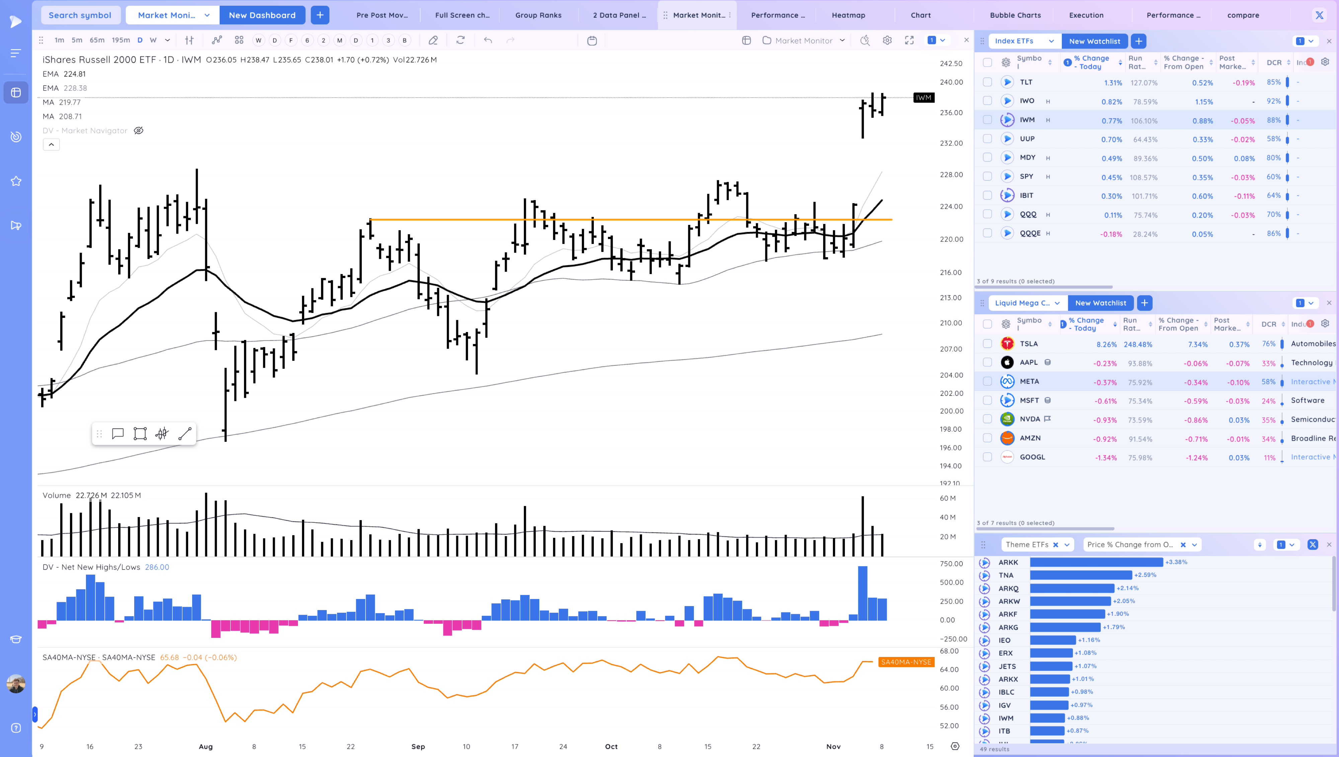
Task: Check the TSLA row checkbox
Action: pos(987,344)
